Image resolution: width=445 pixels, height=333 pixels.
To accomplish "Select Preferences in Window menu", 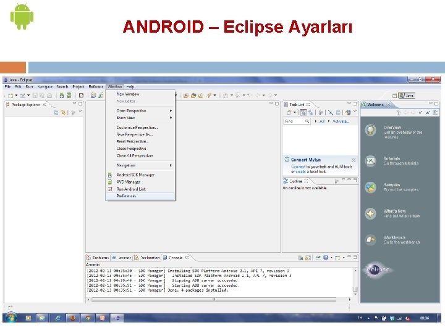I will tap(140, 196).
